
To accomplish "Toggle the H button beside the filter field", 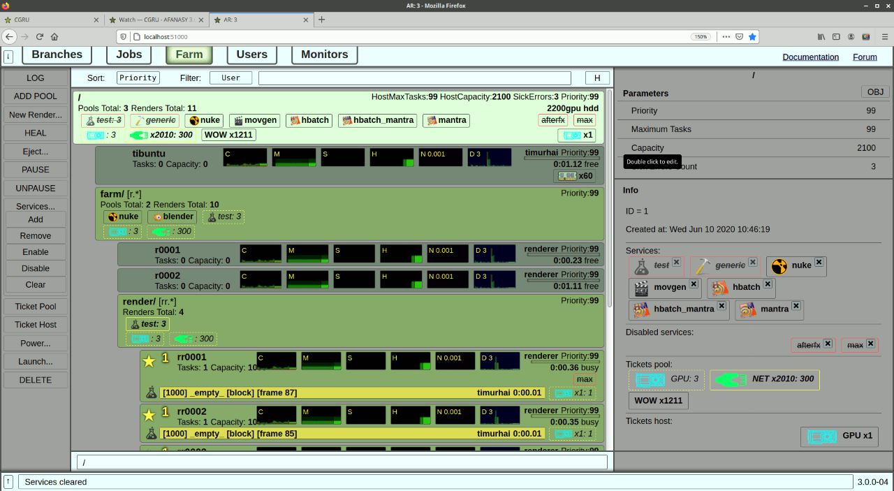I will pyautogui.click(x=597, y=78).
